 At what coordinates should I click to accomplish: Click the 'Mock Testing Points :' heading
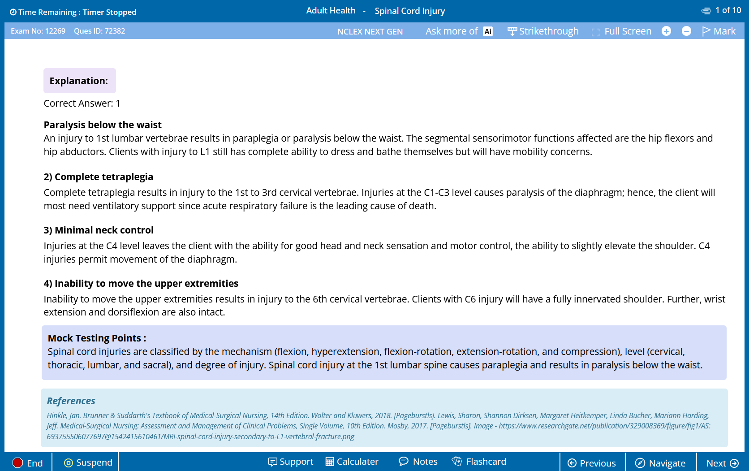coord(97,338)
